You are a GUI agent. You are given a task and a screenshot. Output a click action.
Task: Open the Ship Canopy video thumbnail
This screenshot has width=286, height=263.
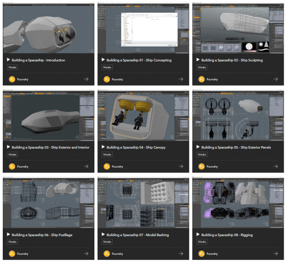142,116
